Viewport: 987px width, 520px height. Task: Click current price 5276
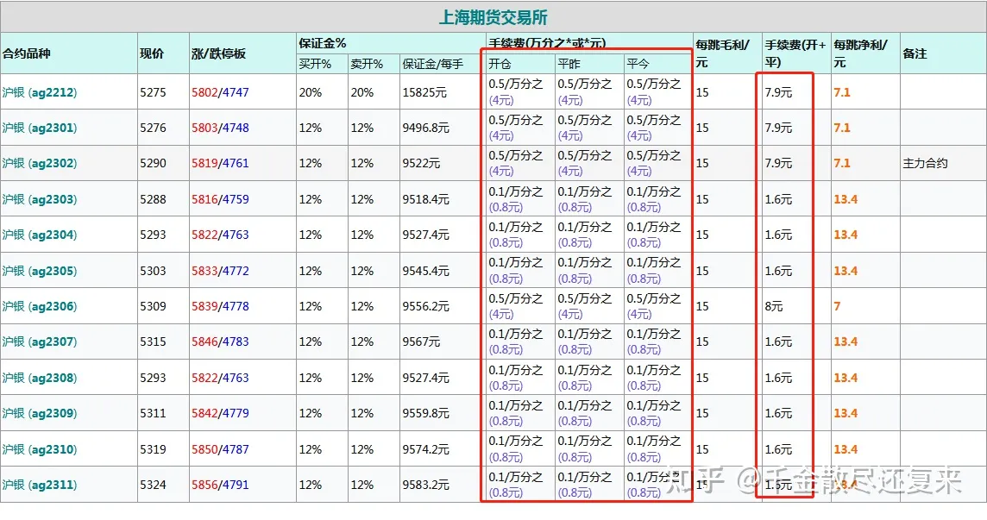click(153, 128)
